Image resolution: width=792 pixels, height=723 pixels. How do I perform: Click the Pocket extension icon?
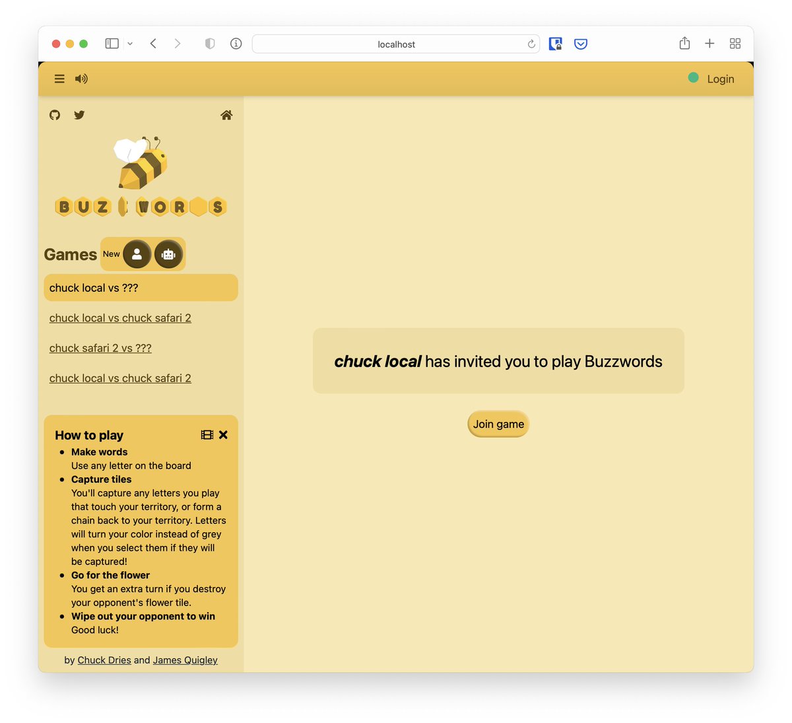[581, 44]
